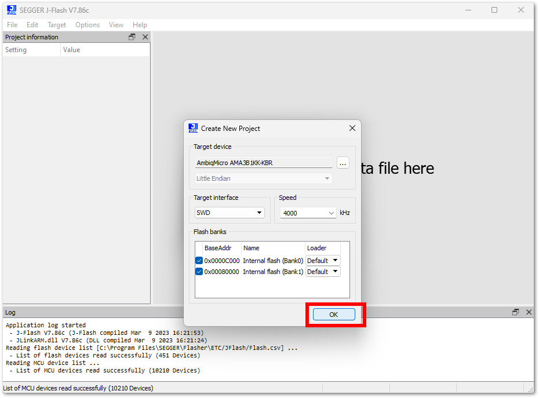Click the Loader column header

pyautogui.click(x=322, y=248)
